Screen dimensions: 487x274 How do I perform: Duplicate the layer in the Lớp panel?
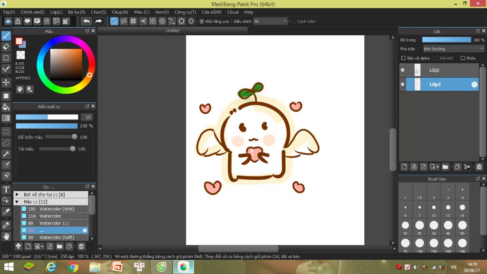pos(457,167)
